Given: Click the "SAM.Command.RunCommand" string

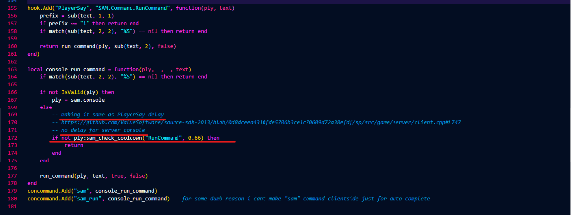Looking at the screenshot, I should click(x=133, y=8).
